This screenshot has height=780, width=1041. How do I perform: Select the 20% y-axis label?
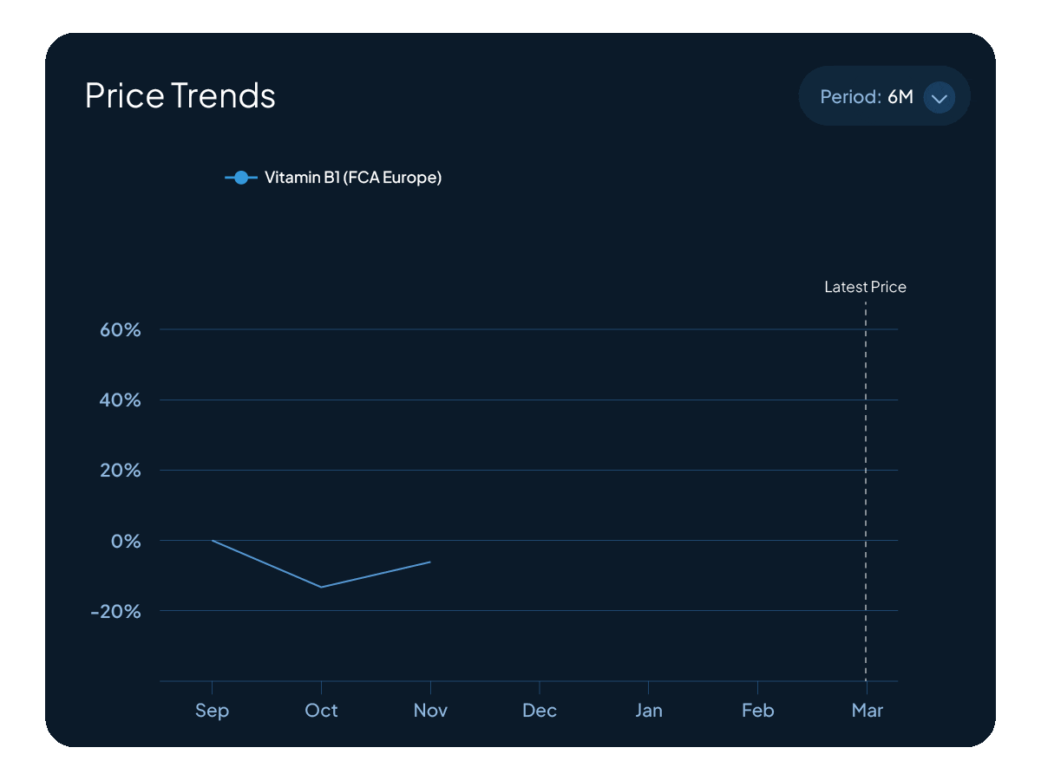pos(120,471)
